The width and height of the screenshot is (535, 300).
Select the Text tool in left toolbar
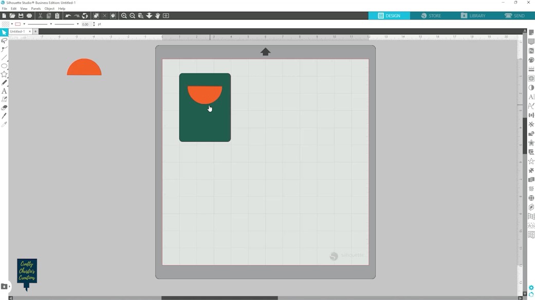(x=4, y=91)
